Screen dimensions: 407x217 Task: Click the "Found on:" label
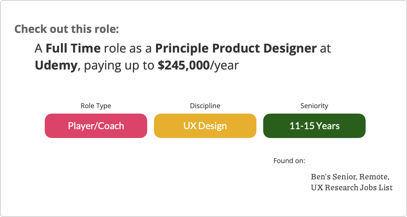(289, 160)
